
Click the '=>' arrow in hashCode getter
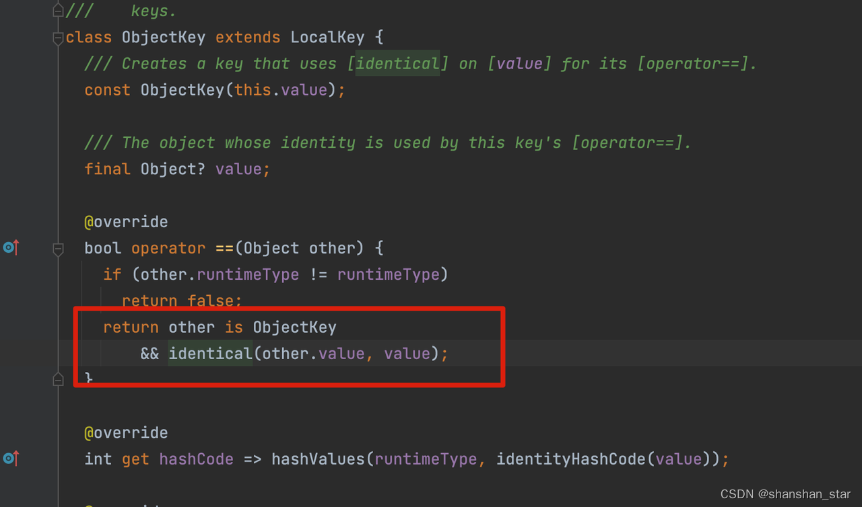[253, 459]
